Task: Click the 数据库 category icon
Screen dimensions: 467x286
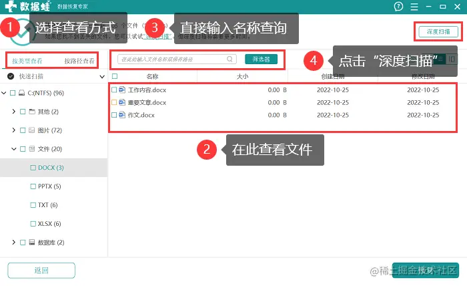Action: click(x=32, y=242)
